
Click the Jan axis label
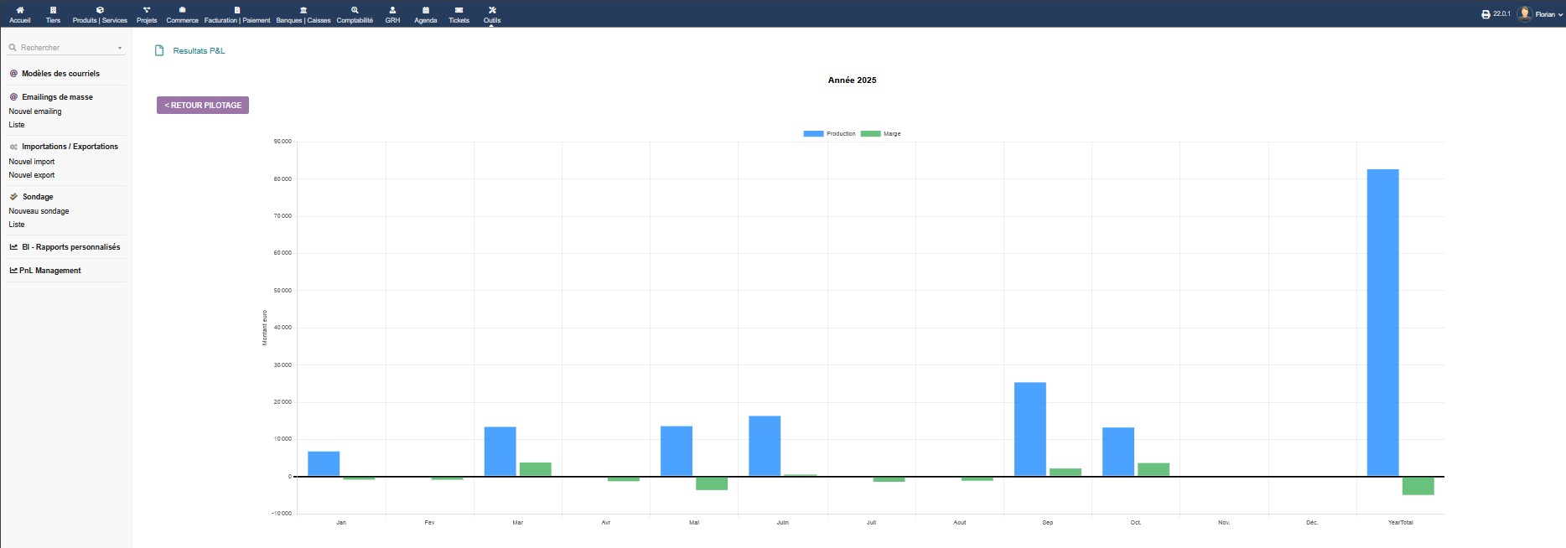(341, 523)
